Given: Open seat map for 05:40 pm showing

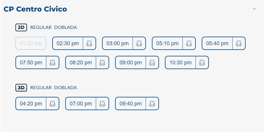Looking at the screenshot, I should (239, 43).
